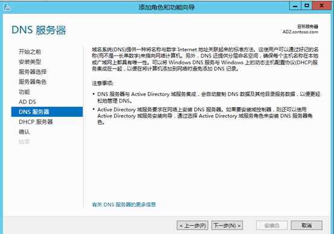Open the 功能 step
Screen dimensions: 334x234
click(24, 92)
